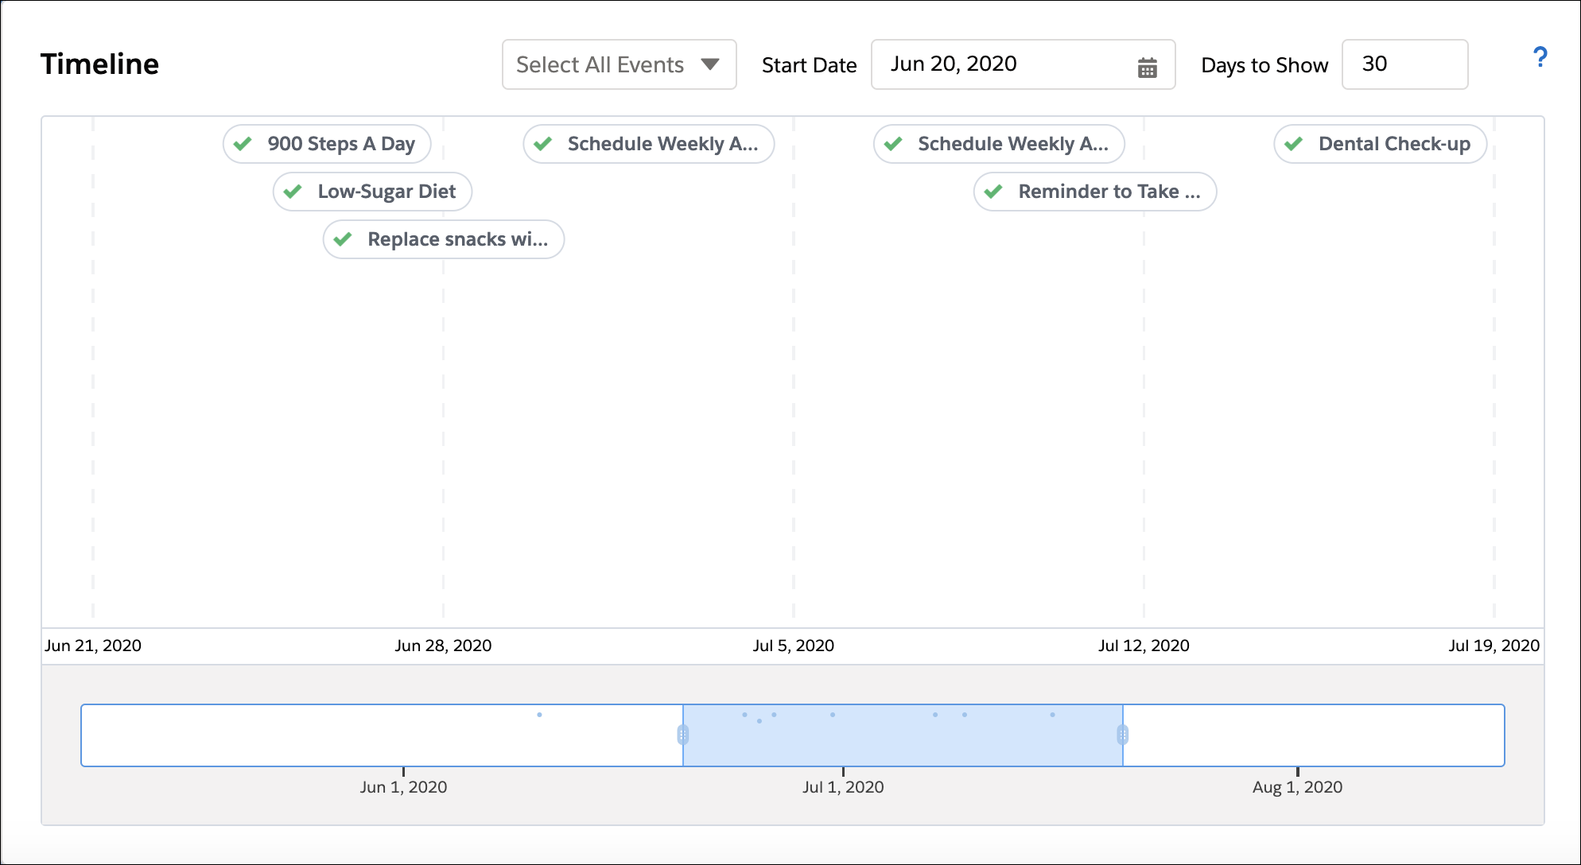
Task: Click the Jul 19, 2020 axis label
Action: tap(1494, 646)
